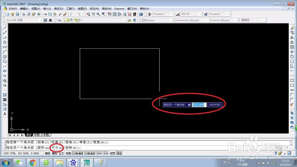Open the text style Standard dropdown
This screenshot has width=297, height=167.
[x=172, y=14]
